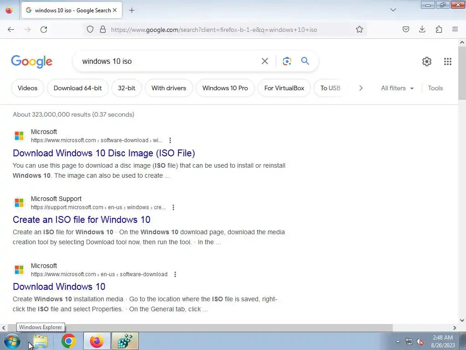The image size is (466, 350).
Task: Bookmark this page with star icon
Action: click(360, 30)
